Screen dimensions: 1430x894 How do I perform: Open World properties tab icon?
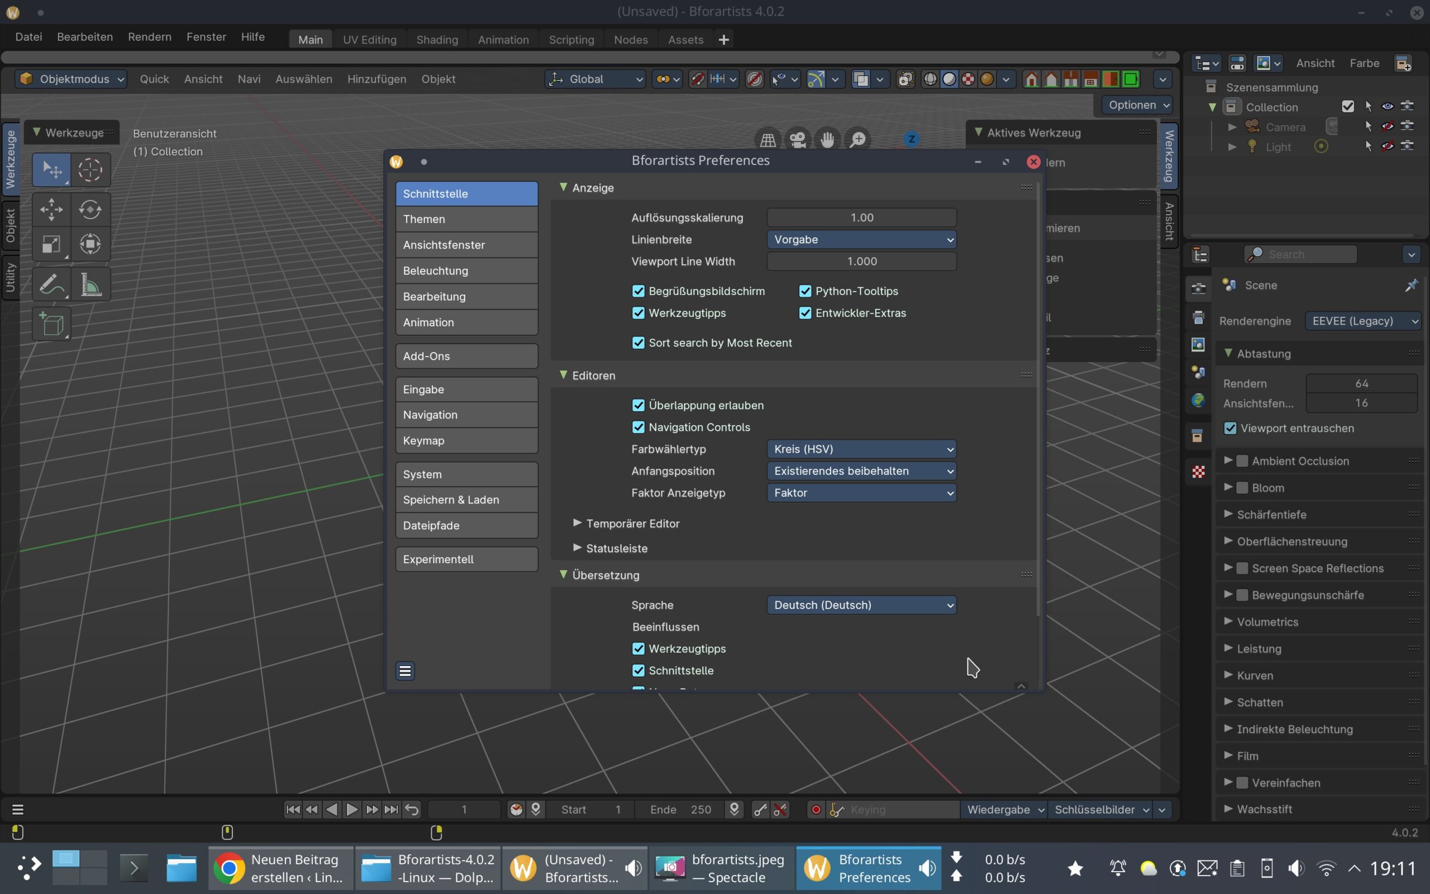1198,400
